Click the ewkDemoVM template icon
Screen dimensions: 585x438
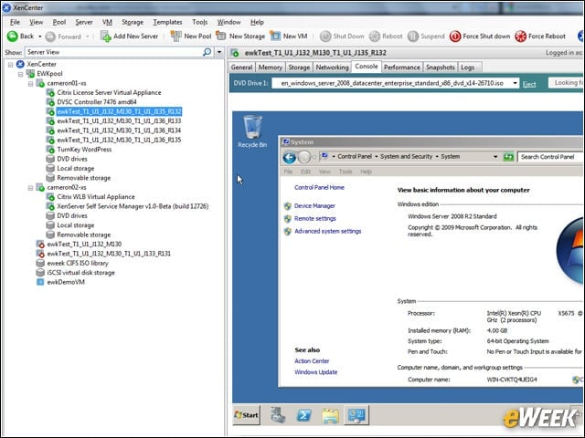click(x=40, y=282)
